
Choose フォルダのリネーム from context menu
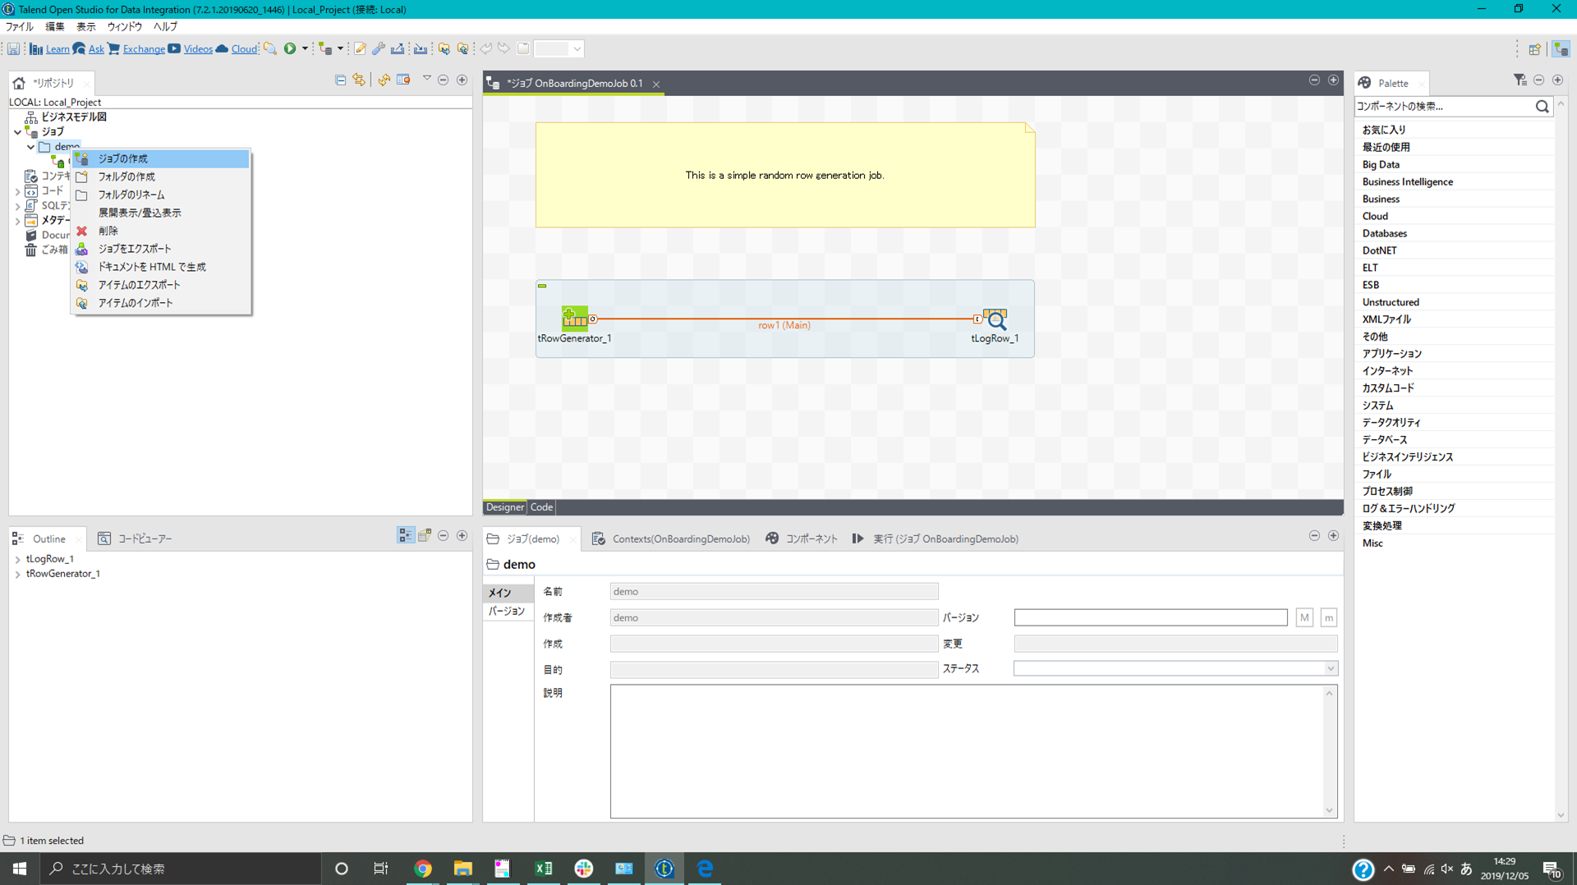click(160, 195)
